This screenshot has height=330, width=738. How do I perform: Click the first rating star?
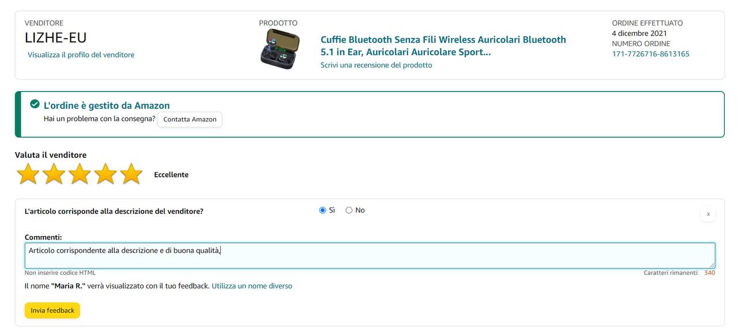(28, 174)
